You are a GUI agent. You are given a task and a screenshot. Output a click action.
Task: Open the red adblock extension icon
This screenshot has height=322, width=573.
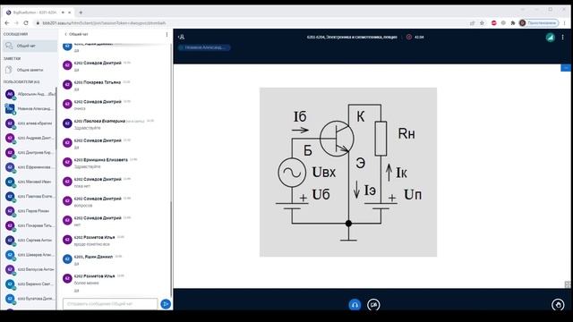[493, 23]
